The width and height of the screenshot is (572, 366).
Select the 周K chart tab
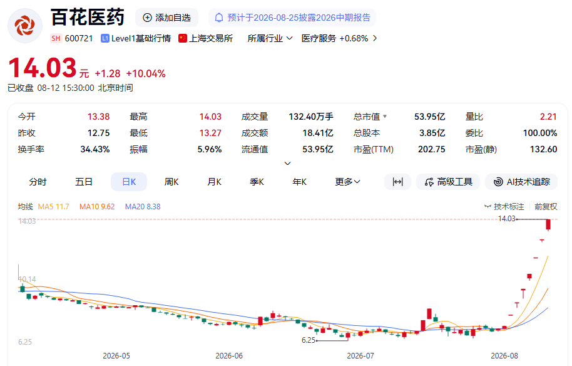pos(171,182)
